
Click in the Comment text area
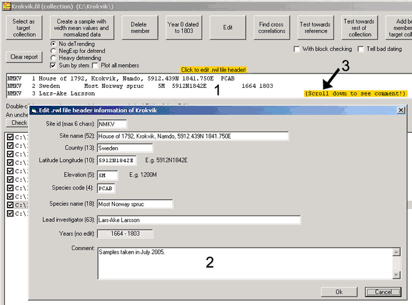[245, 263]
